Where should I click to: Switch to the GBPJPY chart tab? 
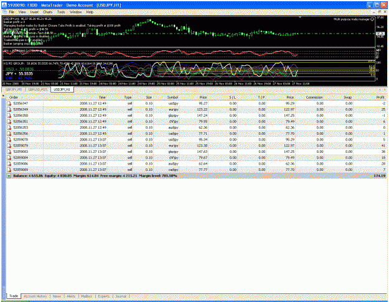[14, 89]
